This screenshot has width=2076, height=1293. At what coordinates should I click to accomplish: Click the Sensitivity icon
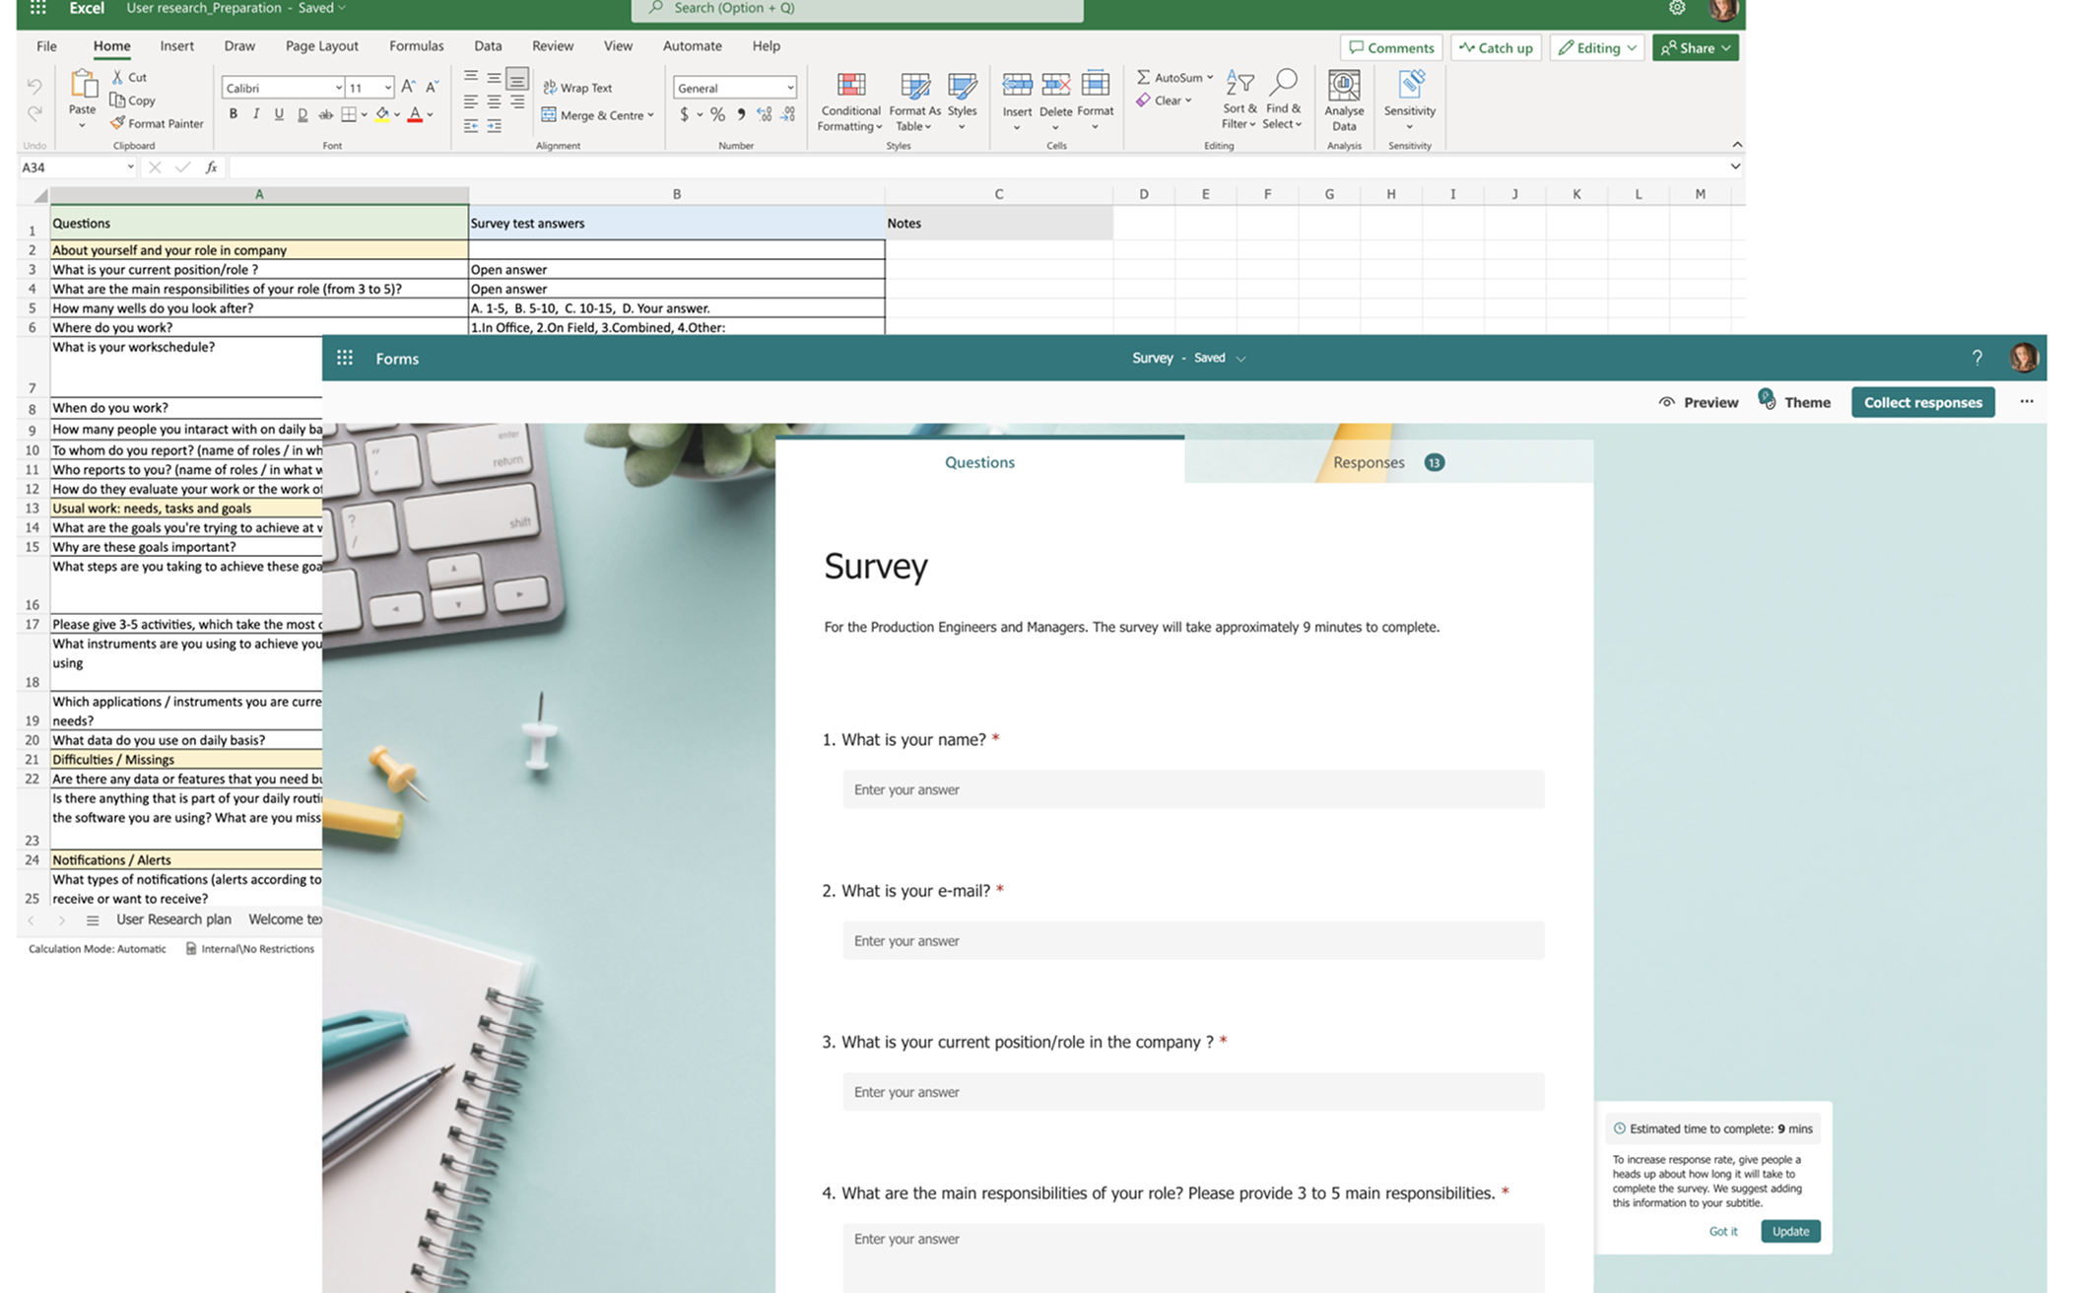[1410, 85]
